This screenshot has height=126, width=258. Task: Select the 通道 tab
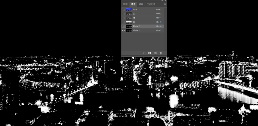pos(133,4)
